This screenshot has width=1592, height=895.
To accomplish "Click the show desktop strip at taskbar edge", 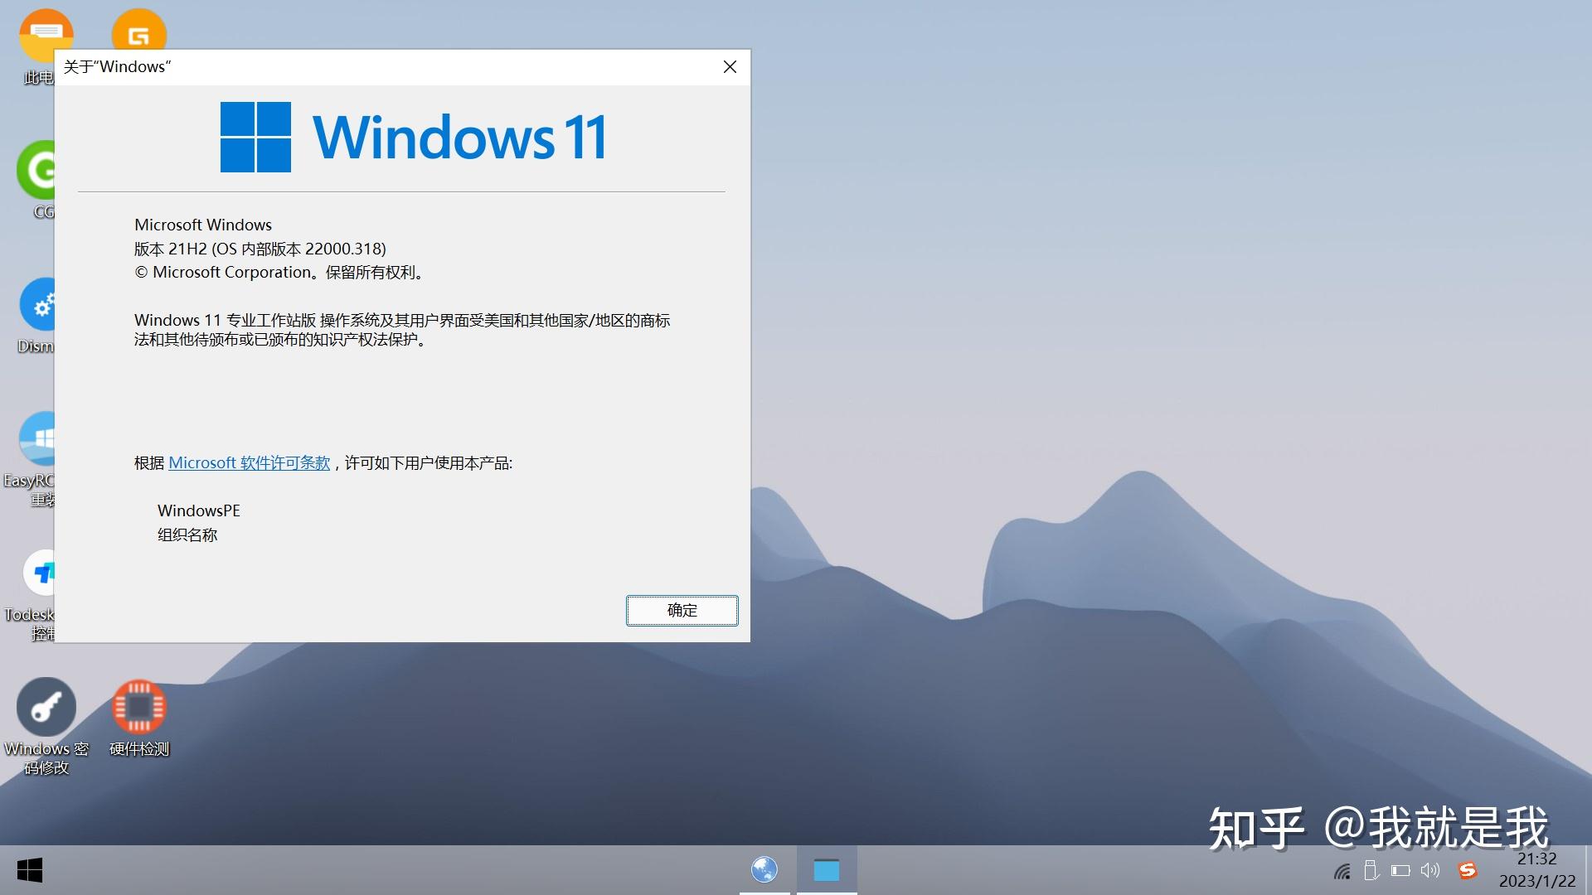I will pyautogui.click(x=1587, y=870).
